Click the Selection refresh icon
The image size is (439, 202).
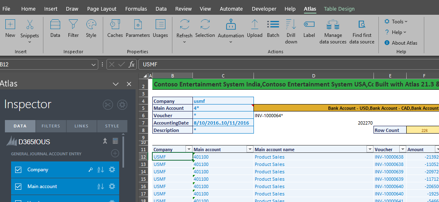tap(205, 25)
